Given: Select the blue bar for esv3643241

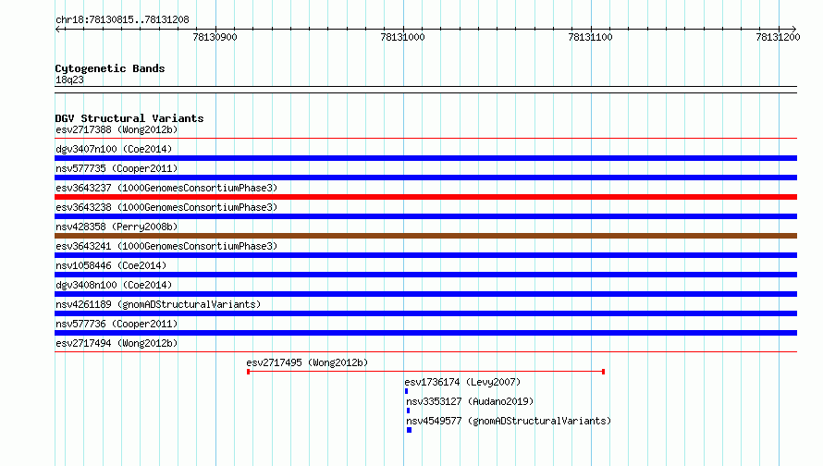Looking at the screenshot, I should [425, 255].
